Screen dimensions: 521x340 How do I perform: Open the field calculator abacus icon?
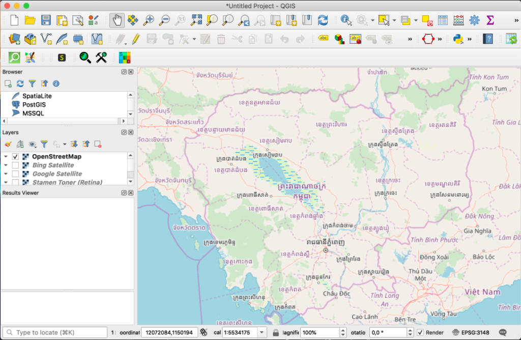pos(458,20)
